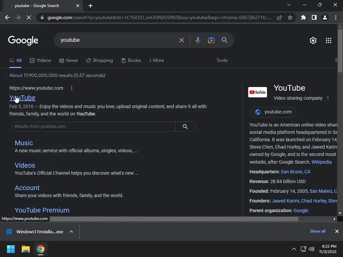Image resolution: width=343 pixels, height=257 pixels.
Task: Focus Results from youtube.com search field
Action: (94, 126)
